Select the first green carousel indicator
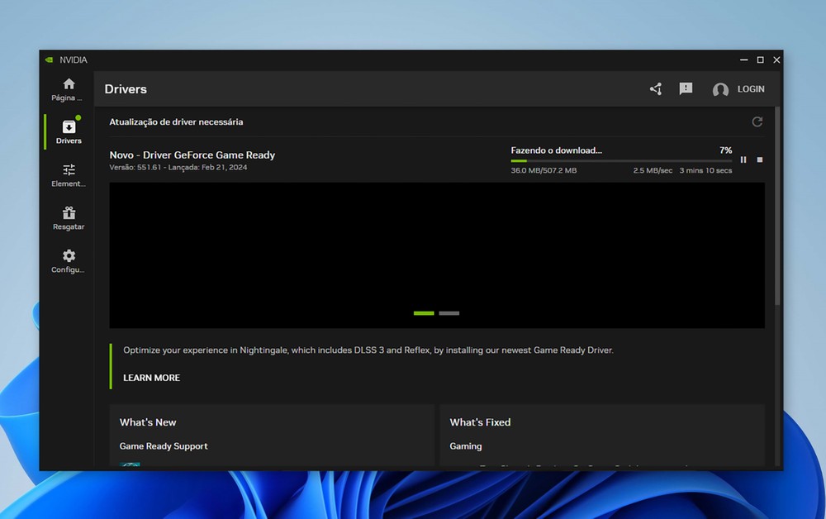 click(424, 313)
